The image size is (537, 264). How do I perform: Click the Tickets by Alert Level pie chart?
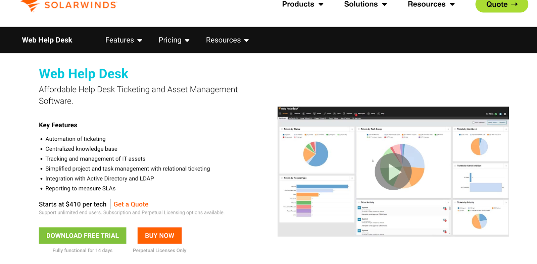coord(479,146)
